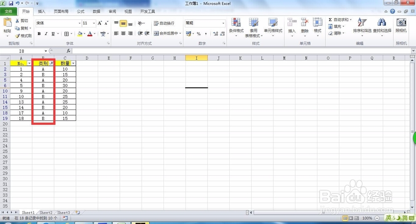Screen dimensions: 416x224
Task: Switch to Developer (开发工具) tab
Action: click(x=148, y=11)
